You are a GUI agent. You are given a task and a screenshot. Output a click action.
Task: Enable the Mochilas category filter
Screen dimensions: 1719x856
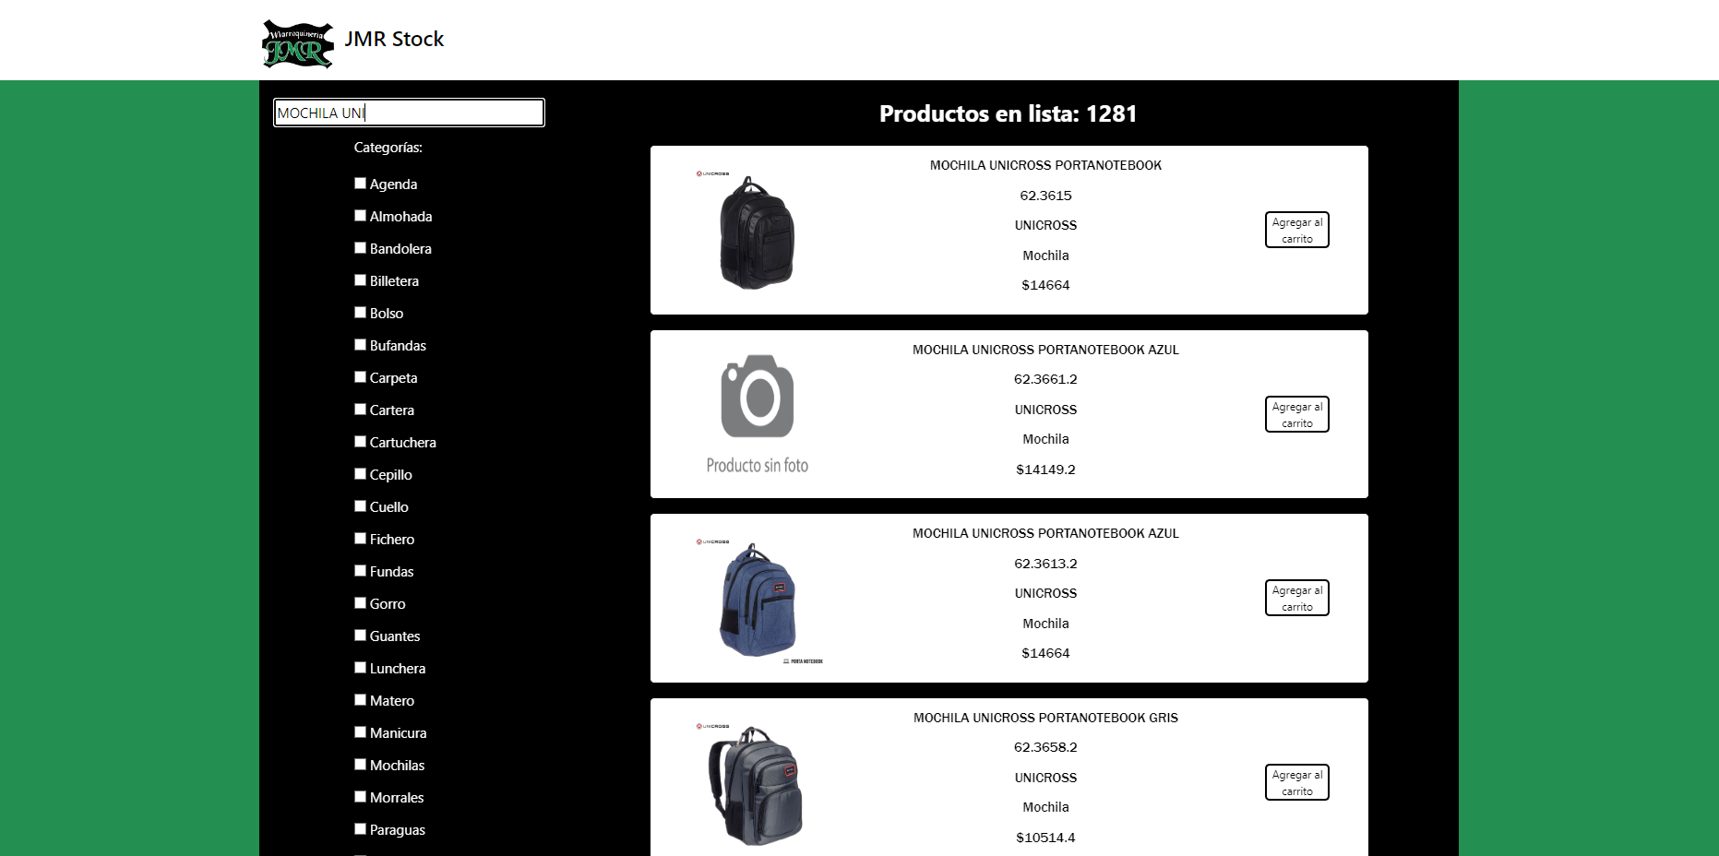click(x=361, y=765)
